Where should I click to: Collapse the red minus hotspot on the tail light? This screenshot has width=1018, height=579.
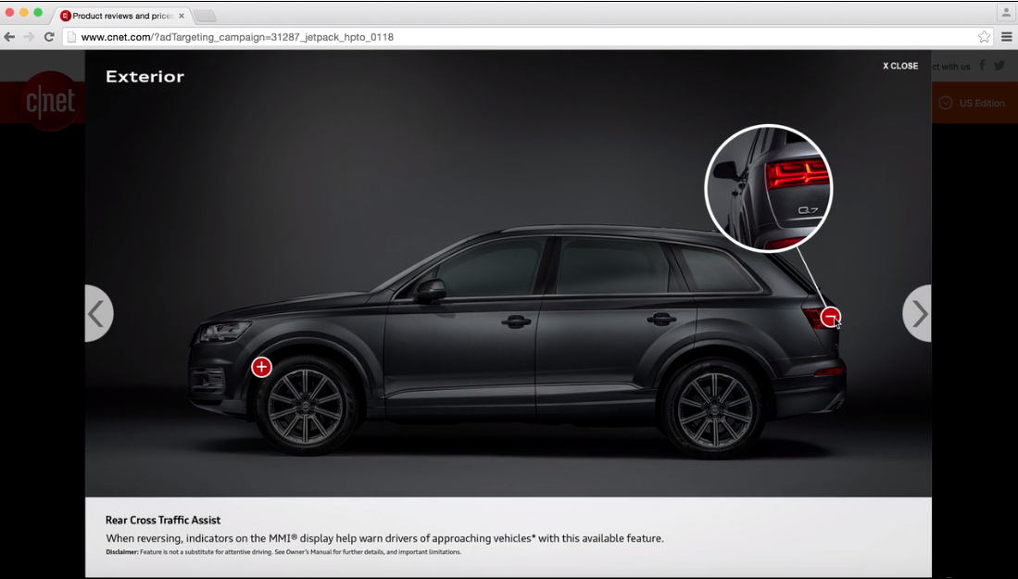pyautogui.click(x=830, y=317)
